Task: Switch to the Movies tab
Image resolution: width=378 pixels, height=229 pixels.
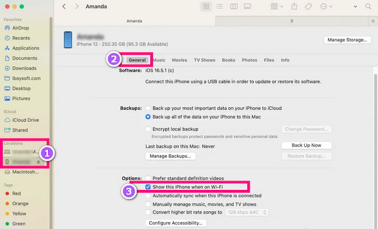Action: click(x=180, y=60)
